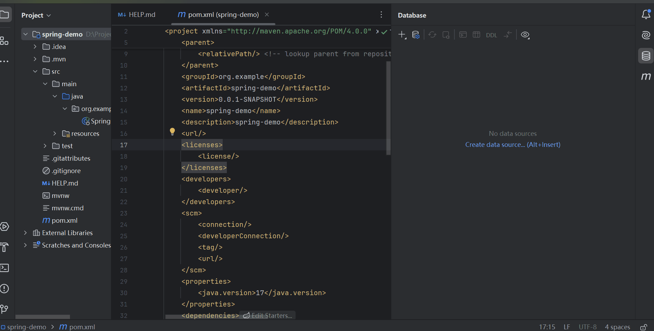The image size is (654, 331).
Task: Open the Services tool window icon
Action: click(x=4, y=227)
